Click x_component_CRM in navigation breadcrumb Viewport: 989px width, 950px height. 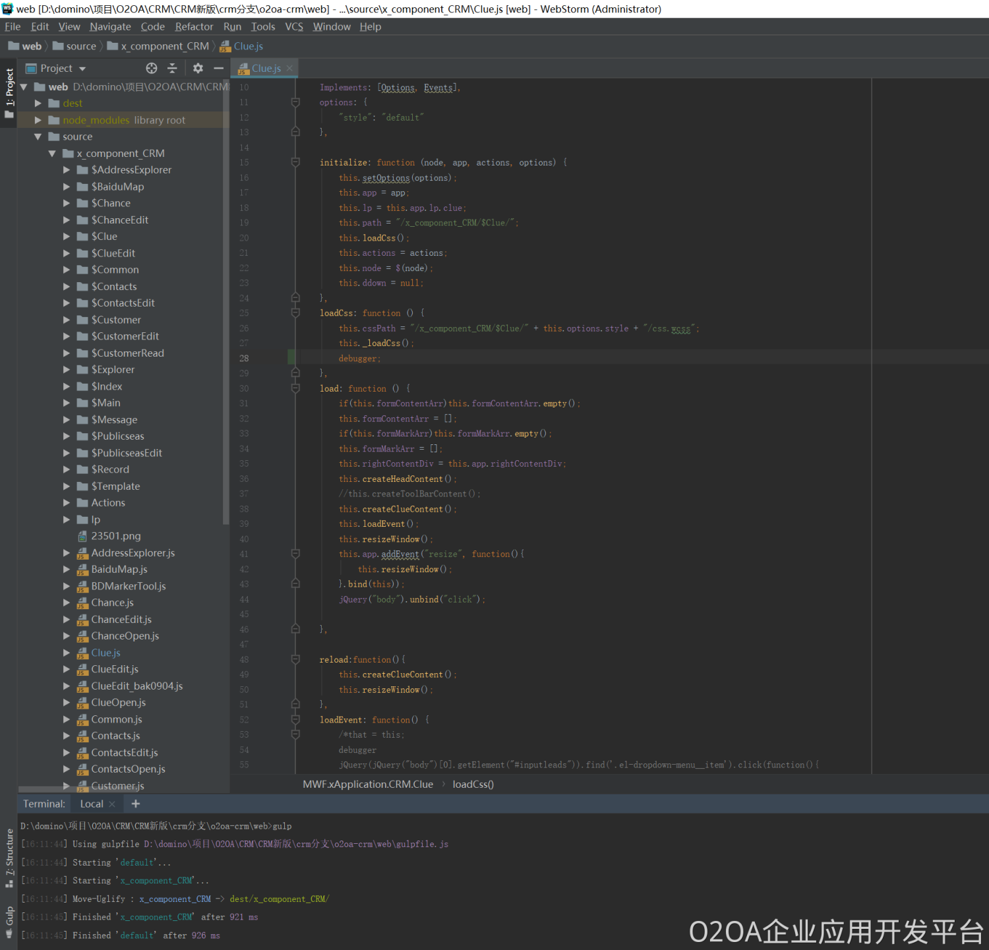pos(164,46)
